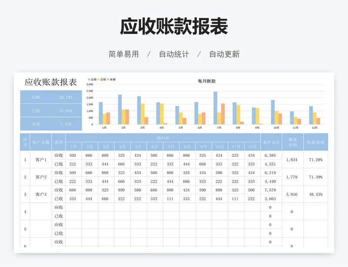
Task: Click the 10月 label on chart axis
Action: (276, 128)
